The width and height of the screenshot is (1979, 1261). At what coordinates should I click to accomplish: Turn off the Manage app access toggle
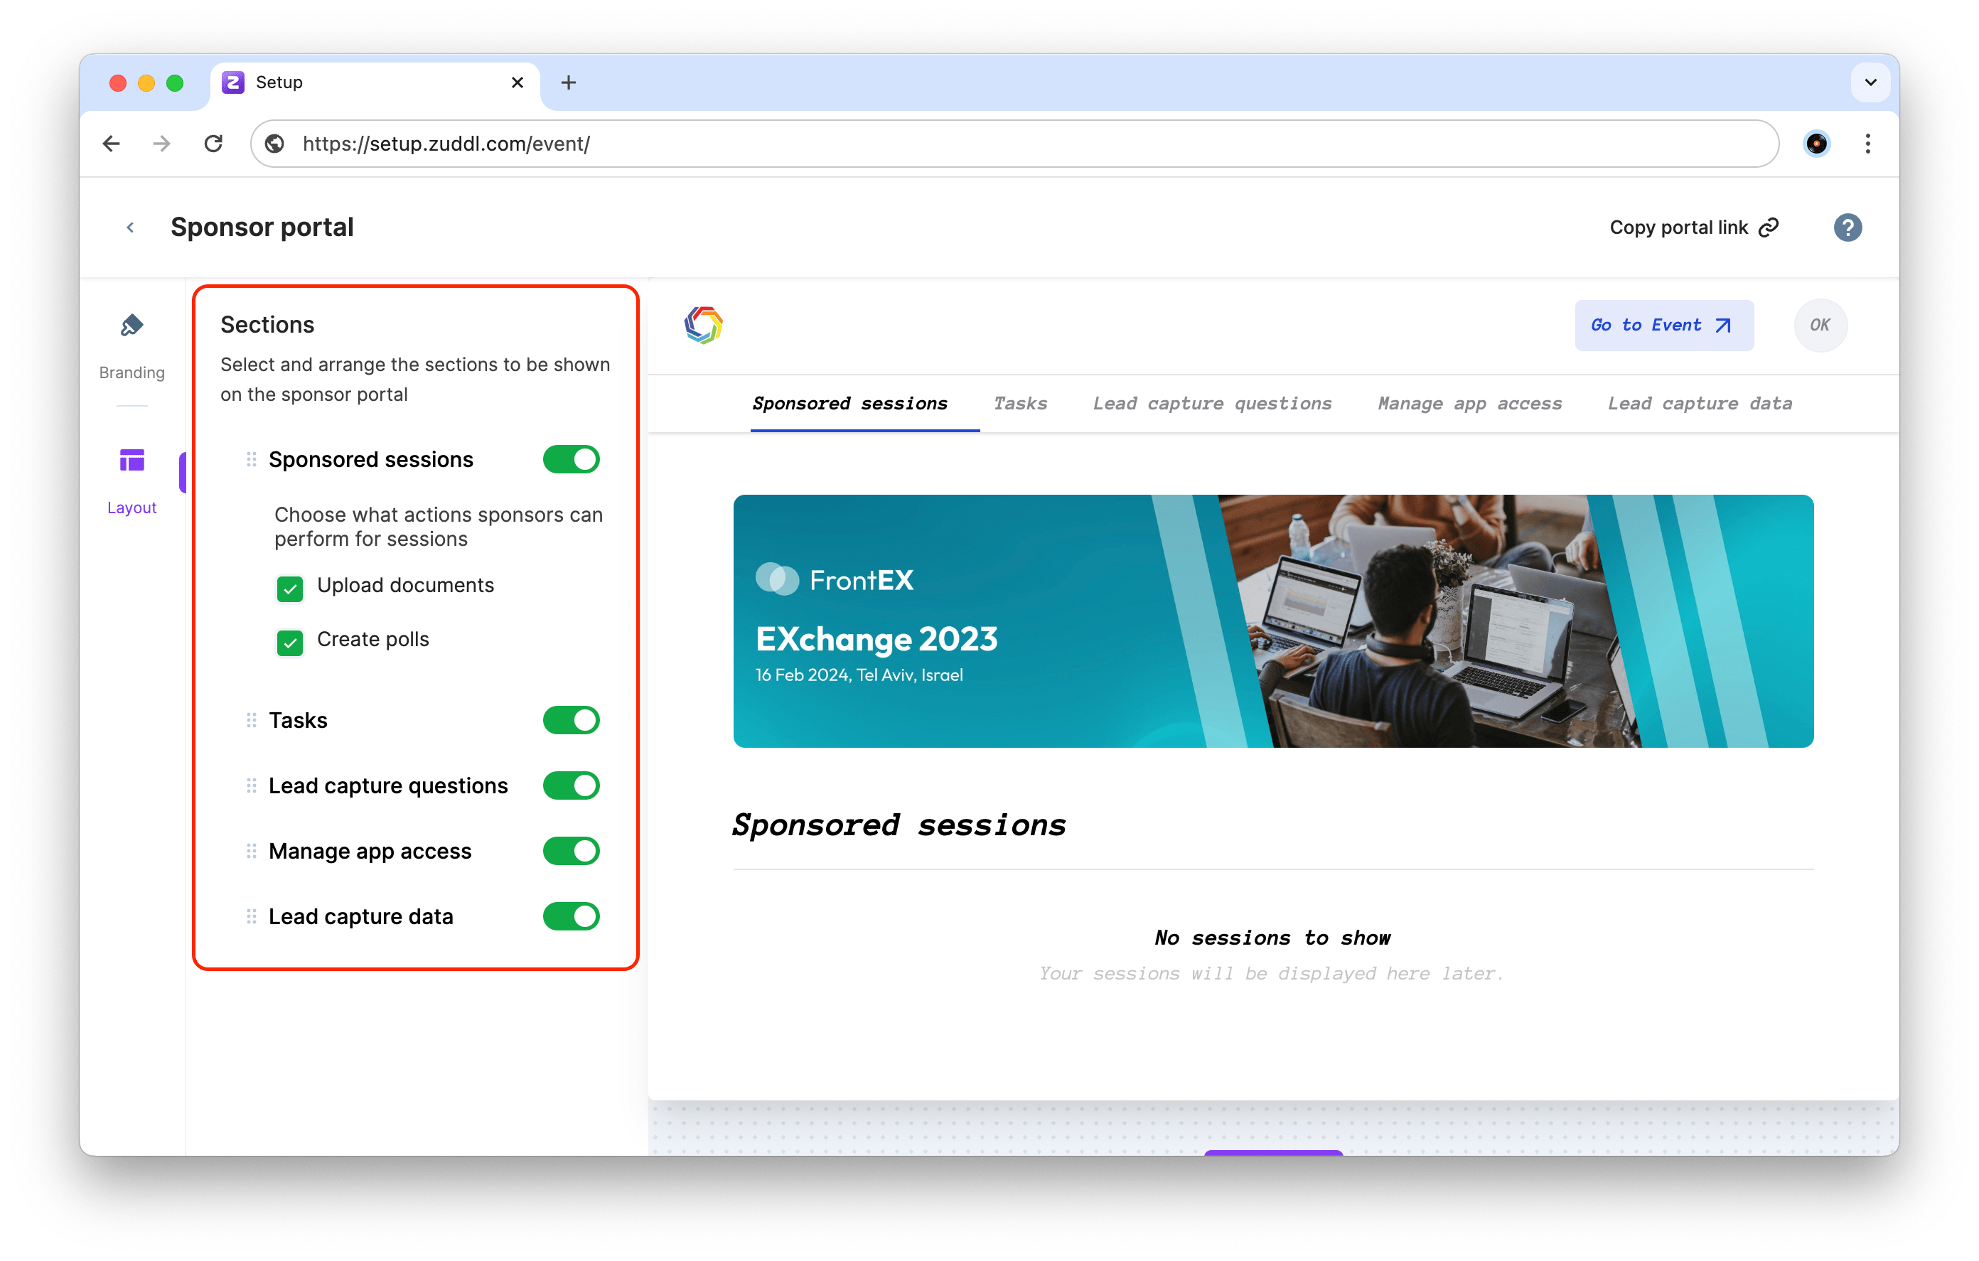click(572, 851)
